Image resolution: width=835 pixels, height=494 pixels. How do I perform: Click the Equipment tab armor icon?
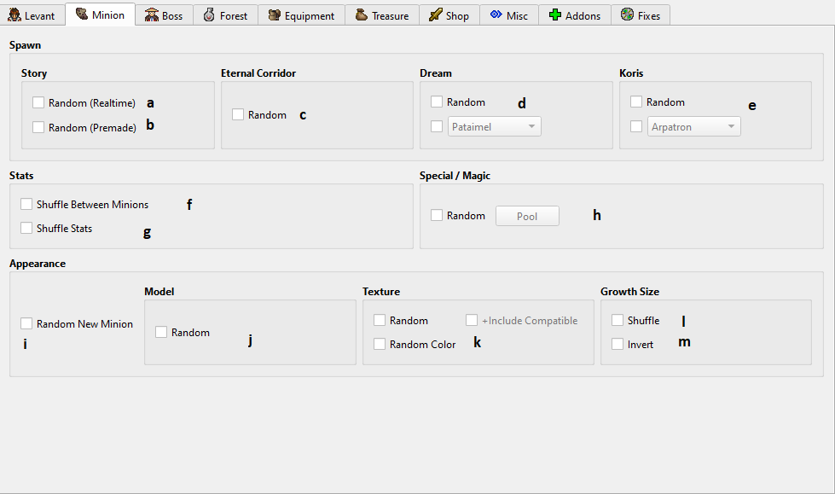coord(275,15)
